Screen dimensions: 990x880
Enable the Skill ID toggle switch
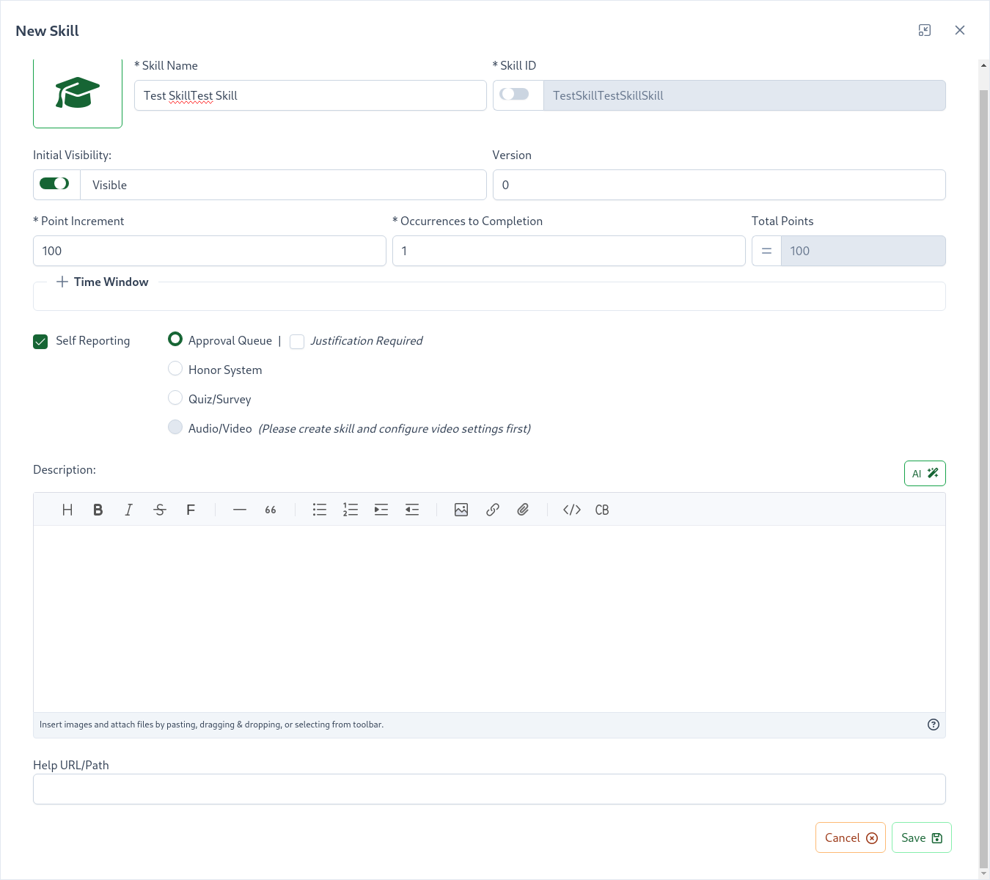click(x=517, y=95)
